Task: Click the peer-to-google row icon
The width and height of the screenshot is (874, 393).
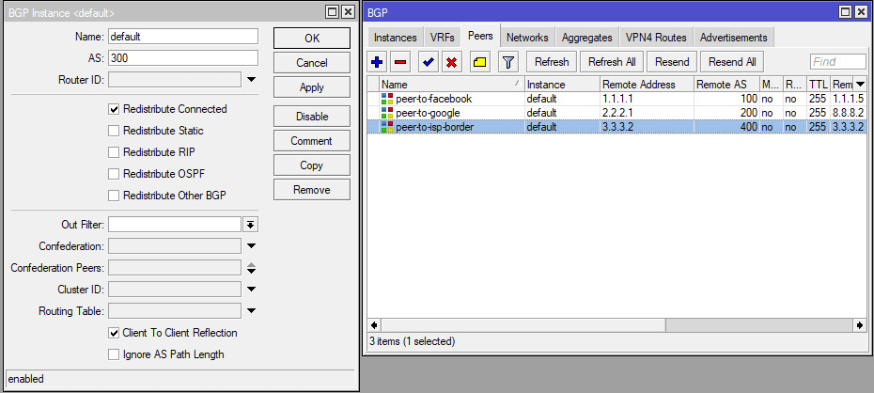Action: click(387, 113)
